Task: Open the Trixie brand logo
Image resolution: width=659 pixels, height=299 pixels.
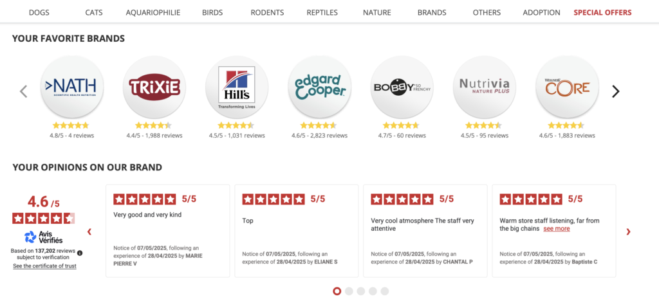Action: tap(154, 87)
